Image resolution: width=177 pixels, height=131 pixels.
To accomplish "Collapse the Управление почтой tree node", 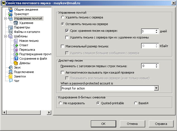I will tap(5, 18).
